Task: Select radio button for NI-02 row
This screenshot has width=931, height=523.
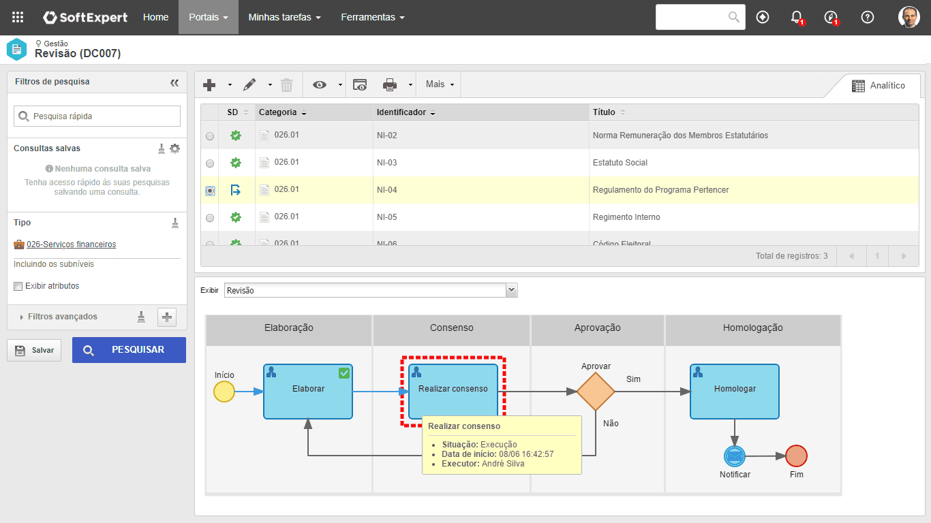Action: coord(210,136)
